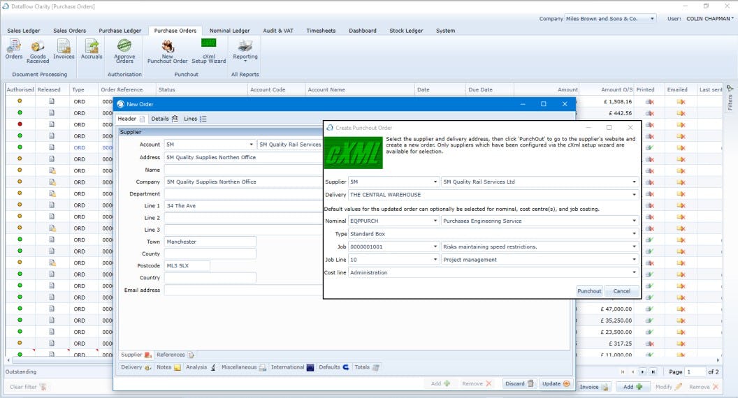Screen dimensions: 738x398
Task: Discard the new order
Action: pyautogui.click(x=519, y=383)
